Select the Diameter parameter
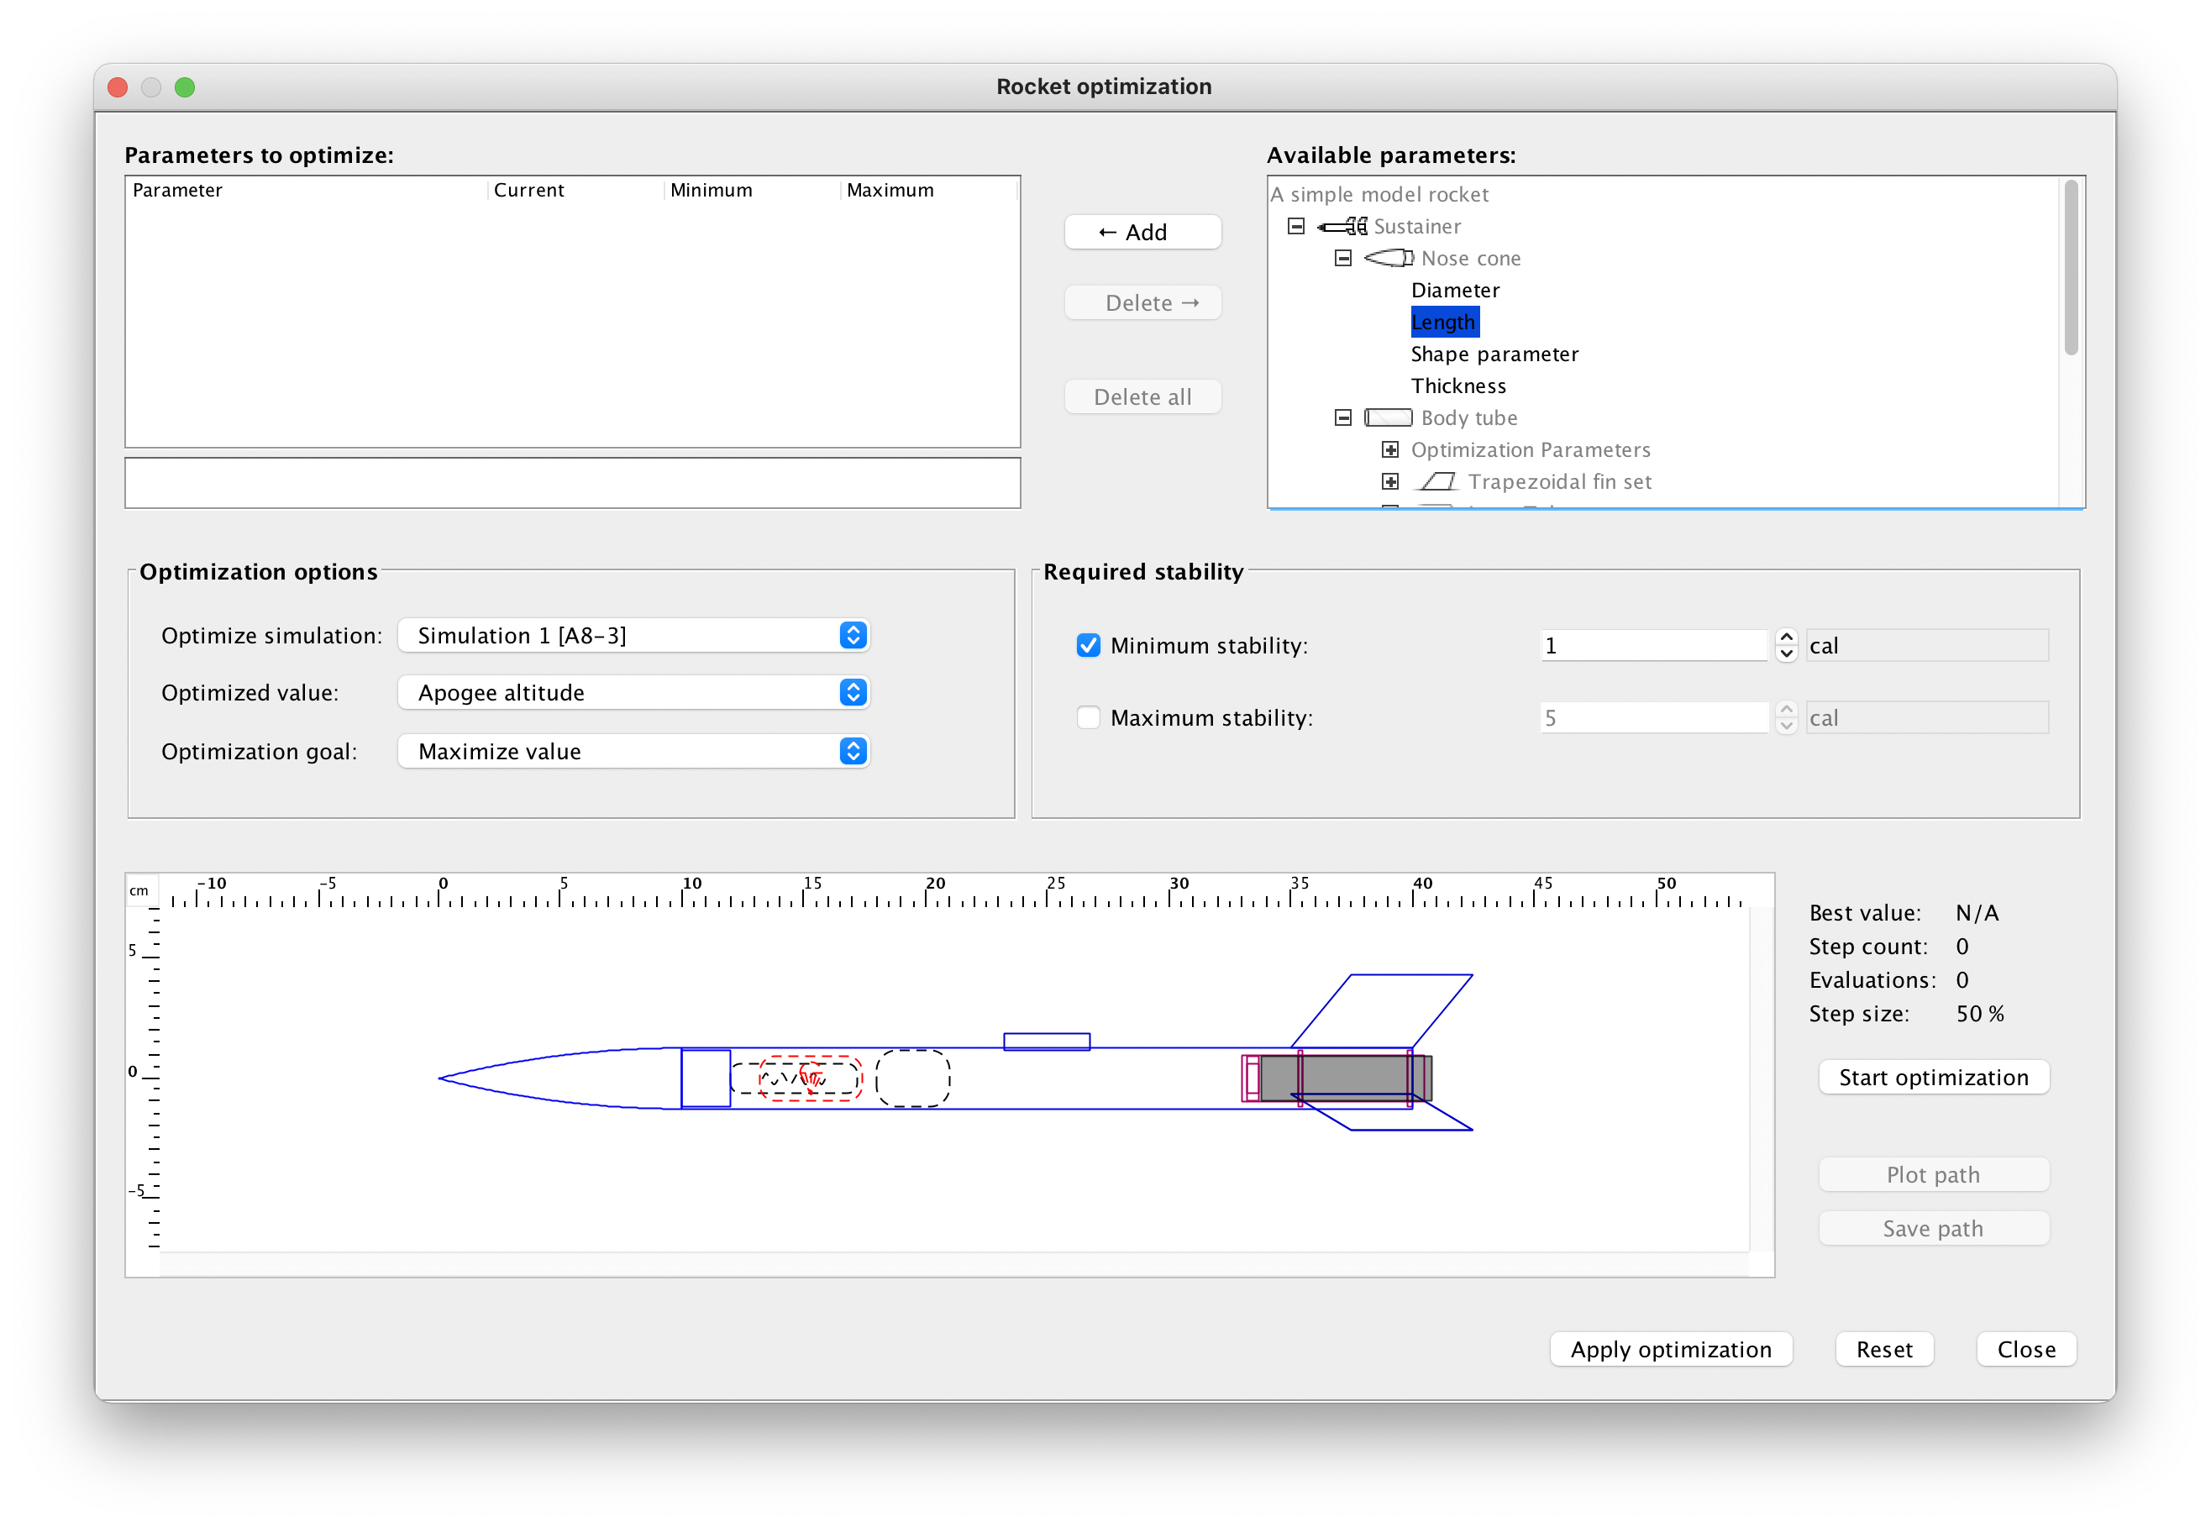Viewport: 2211px width, 1527px height. 1455,290
